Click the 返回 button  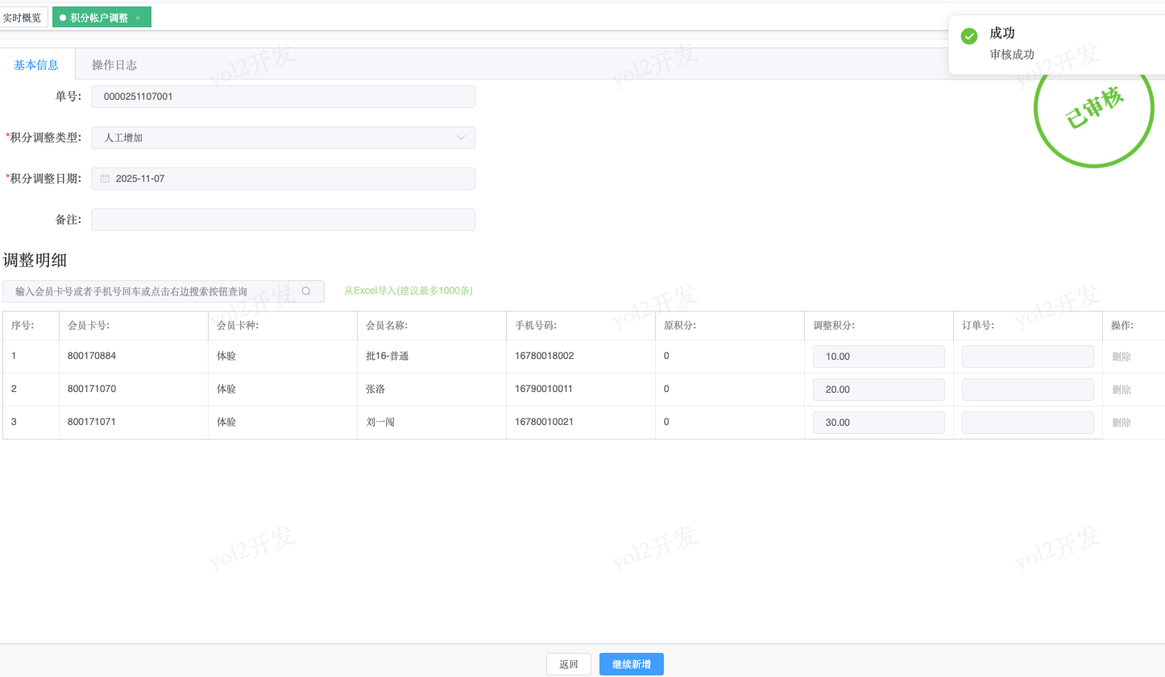[568, 664]
